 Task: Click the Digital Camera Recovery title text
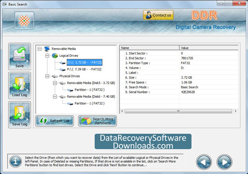[206, 27]
